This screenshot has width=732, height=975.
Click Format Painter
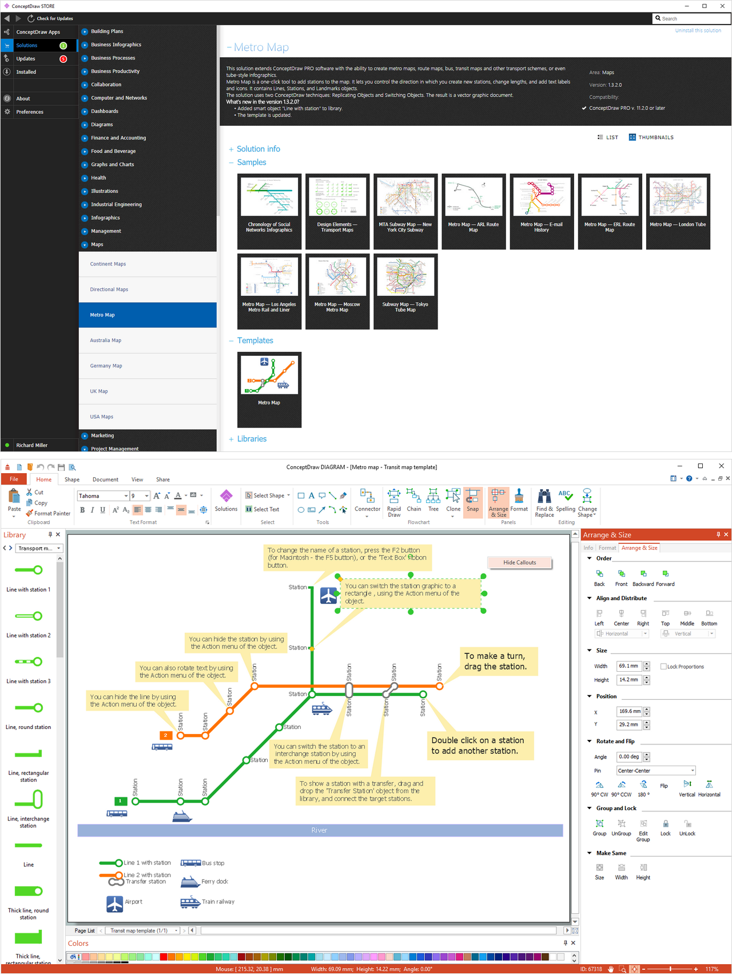tap(49, 513)
